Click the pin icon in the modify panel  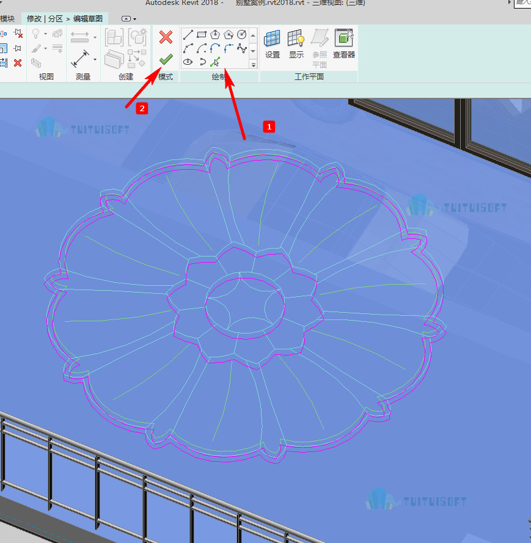point(18,48)
